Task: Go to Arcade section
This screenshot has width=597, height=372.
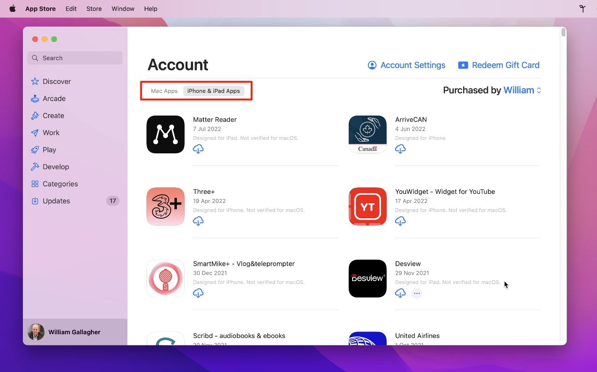Action: pos(54,99)
